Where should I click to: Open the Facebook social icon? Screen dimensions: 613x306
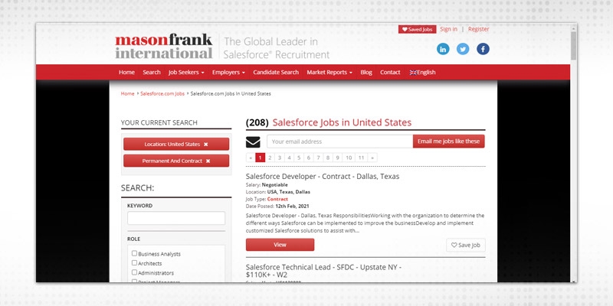point(483,49)
